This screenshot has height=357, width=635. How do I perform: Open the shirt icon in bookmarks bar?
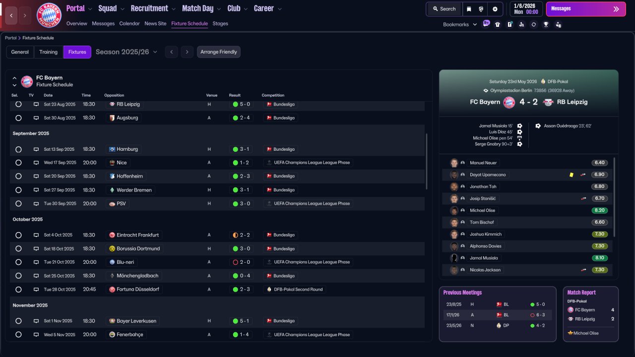tap(498, 24)
